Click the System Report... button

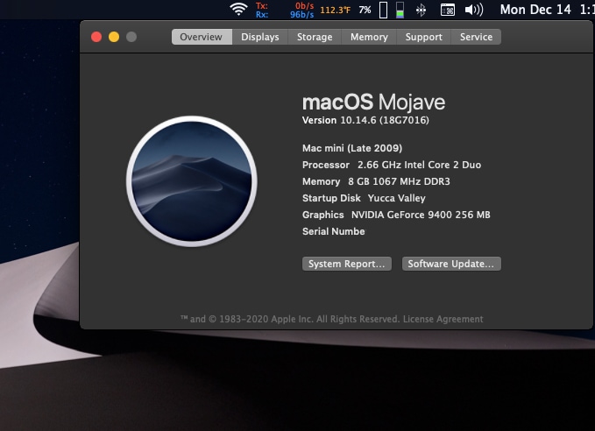(347, 264)
